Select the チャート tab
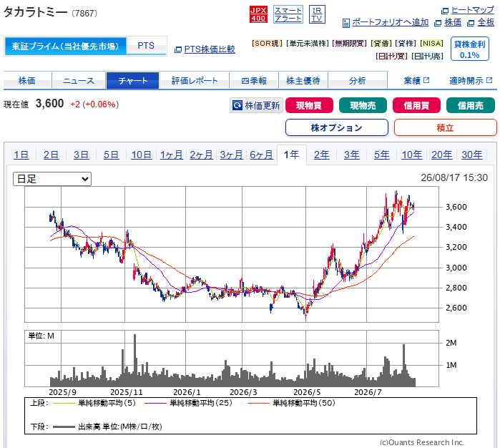Image resolution: width=500 pixels, height=448 pixels. click(132, 80)
